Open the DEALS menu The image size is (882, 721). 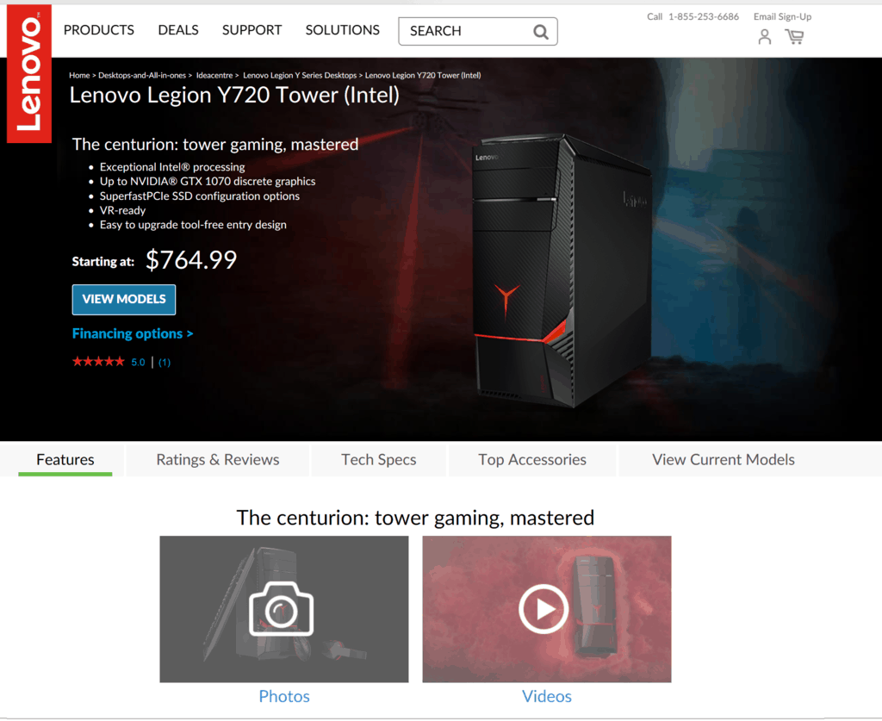[178, 30]
